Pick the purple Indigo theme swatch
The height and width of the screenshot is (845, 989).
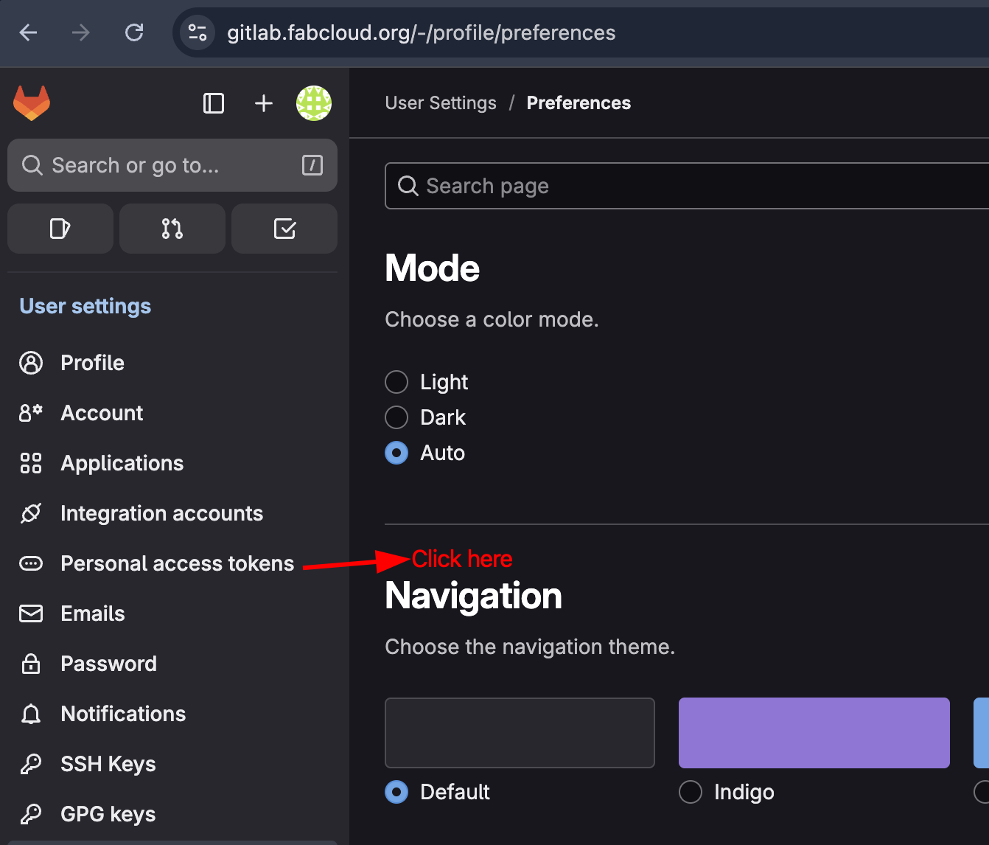coord(814,733)
